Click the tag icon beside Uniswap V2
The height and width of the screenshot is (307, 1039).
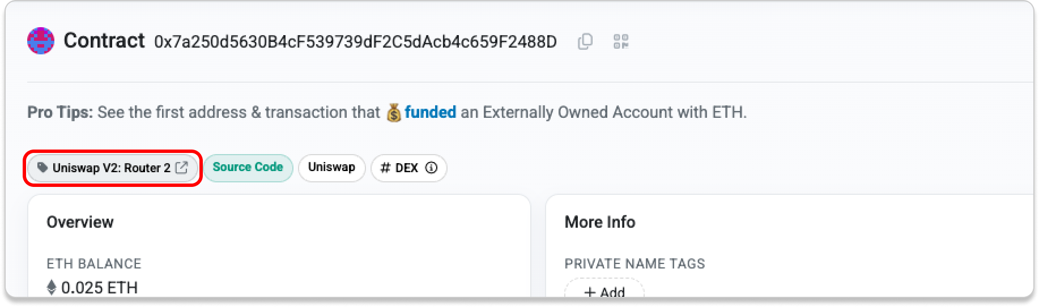[42, 168]
